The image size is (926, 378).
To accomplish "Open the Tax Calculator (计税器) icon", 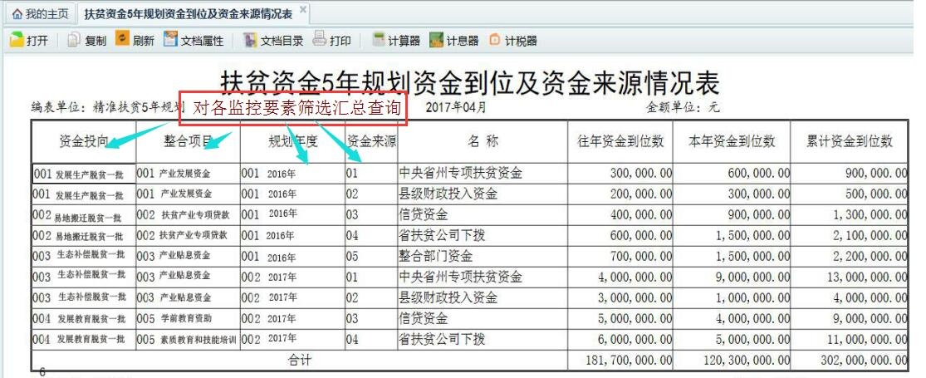I will [495, 40].
